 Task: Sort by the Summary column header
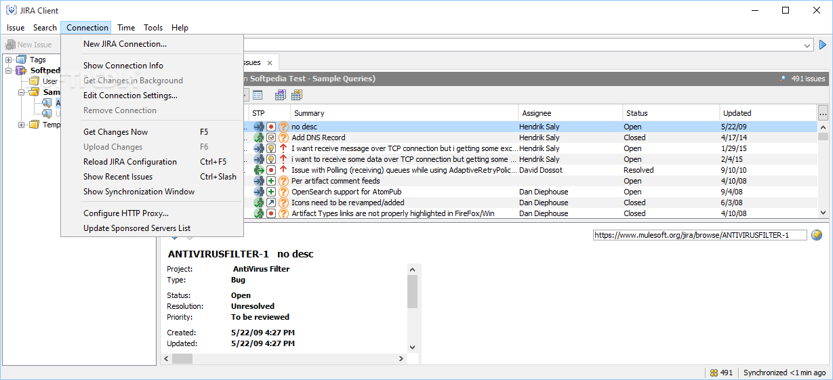pyautogui.click(x=405, y=113)
